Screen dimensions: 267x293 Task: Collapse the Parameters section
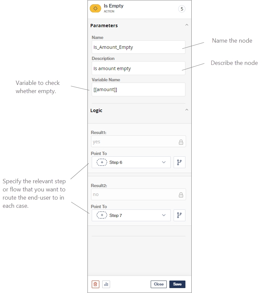coord(187,25)
